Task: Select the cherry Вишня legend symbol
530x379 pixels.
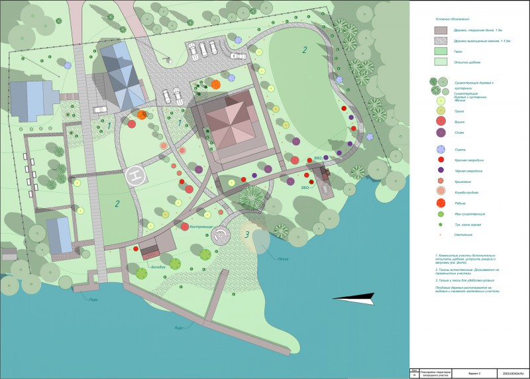Action: 441,121
